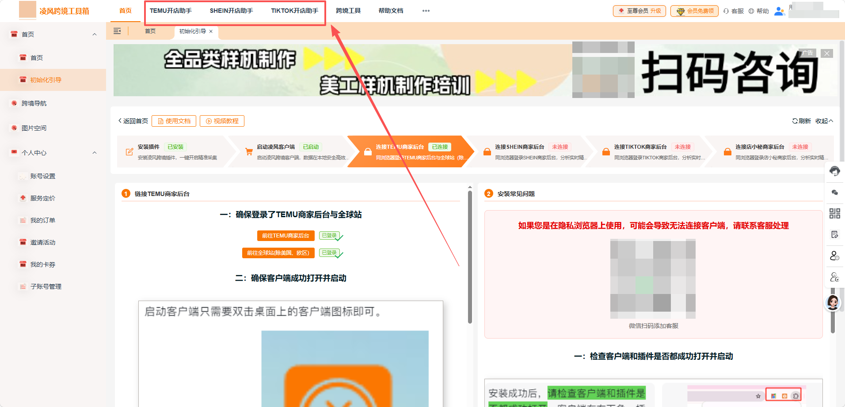Click 已登录 tag beside TEMU商家后台
The width and height of the screenshot is (845, 407).
(x=330, y=236)
